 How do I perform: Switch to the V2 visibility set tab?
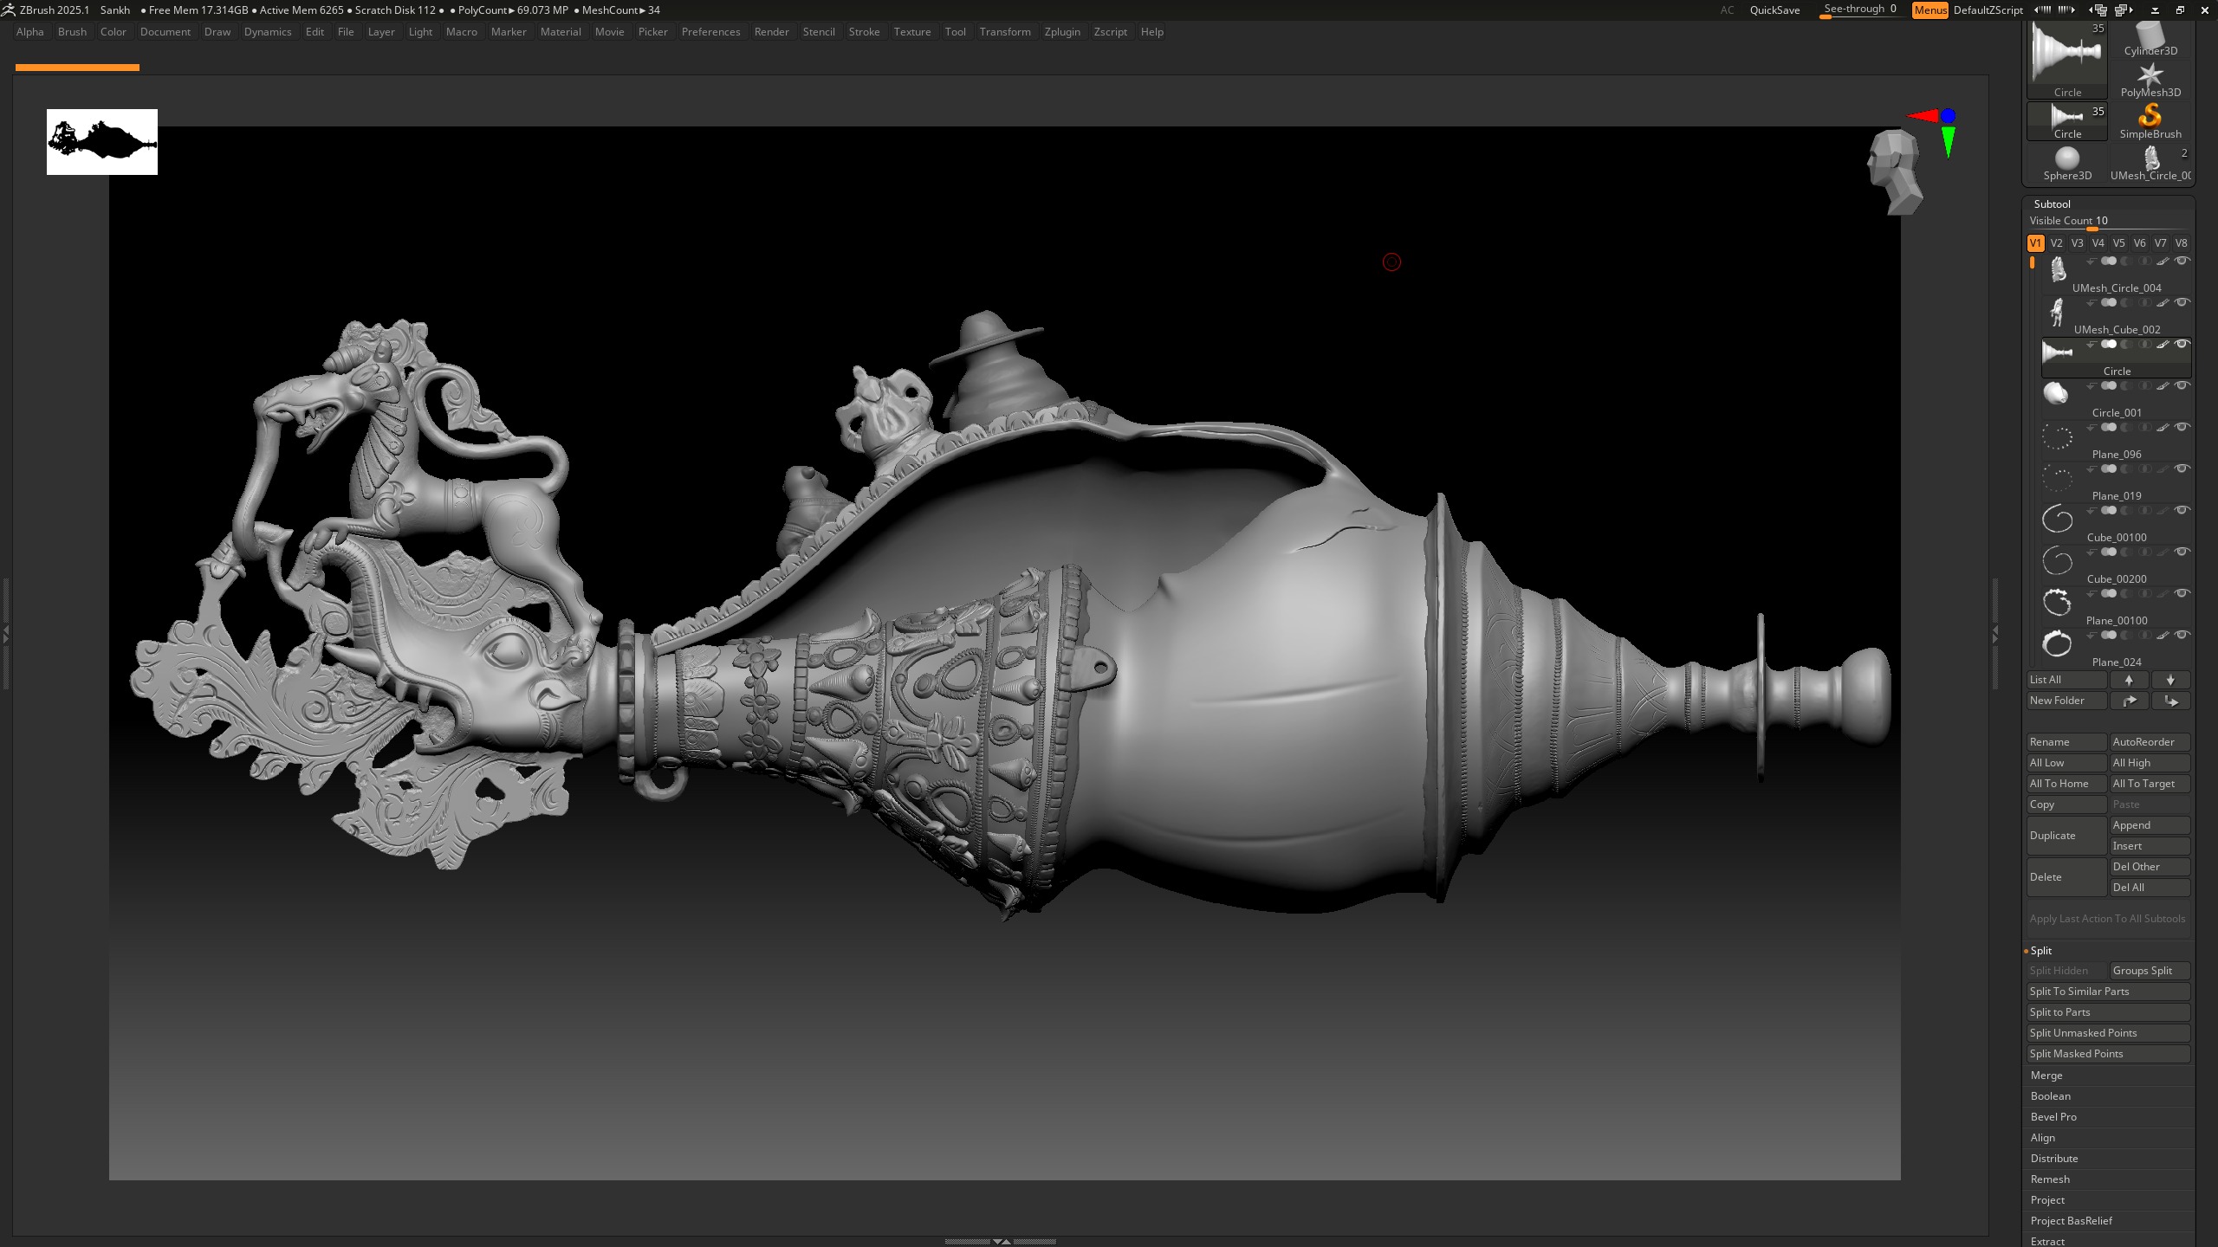point(2057,243)
